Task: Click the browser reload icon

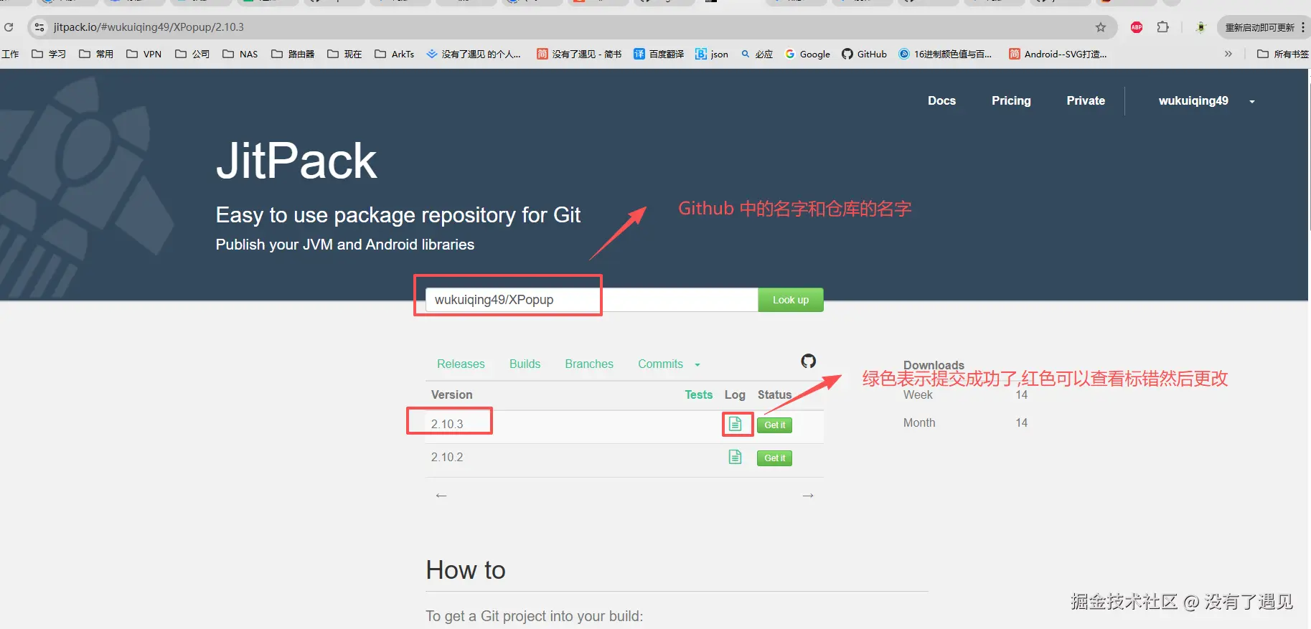Action: pyautogui.click(x=9, y=27)
